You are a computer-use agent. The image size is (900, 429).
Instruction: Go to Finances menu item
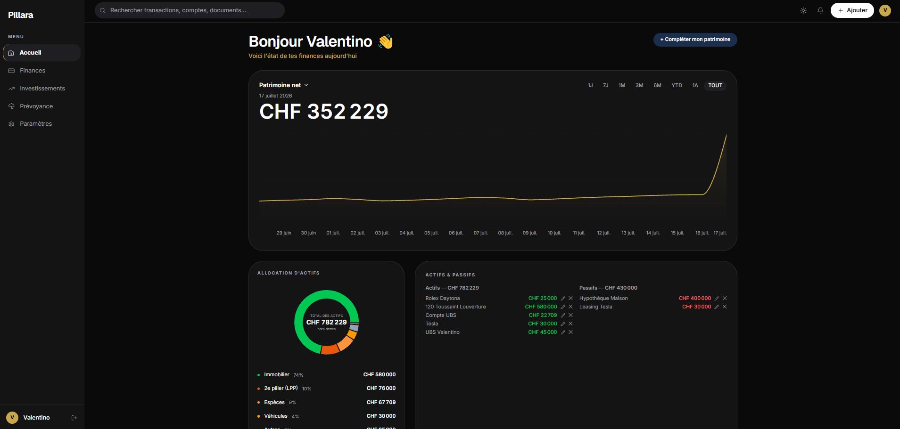(42, 71)
